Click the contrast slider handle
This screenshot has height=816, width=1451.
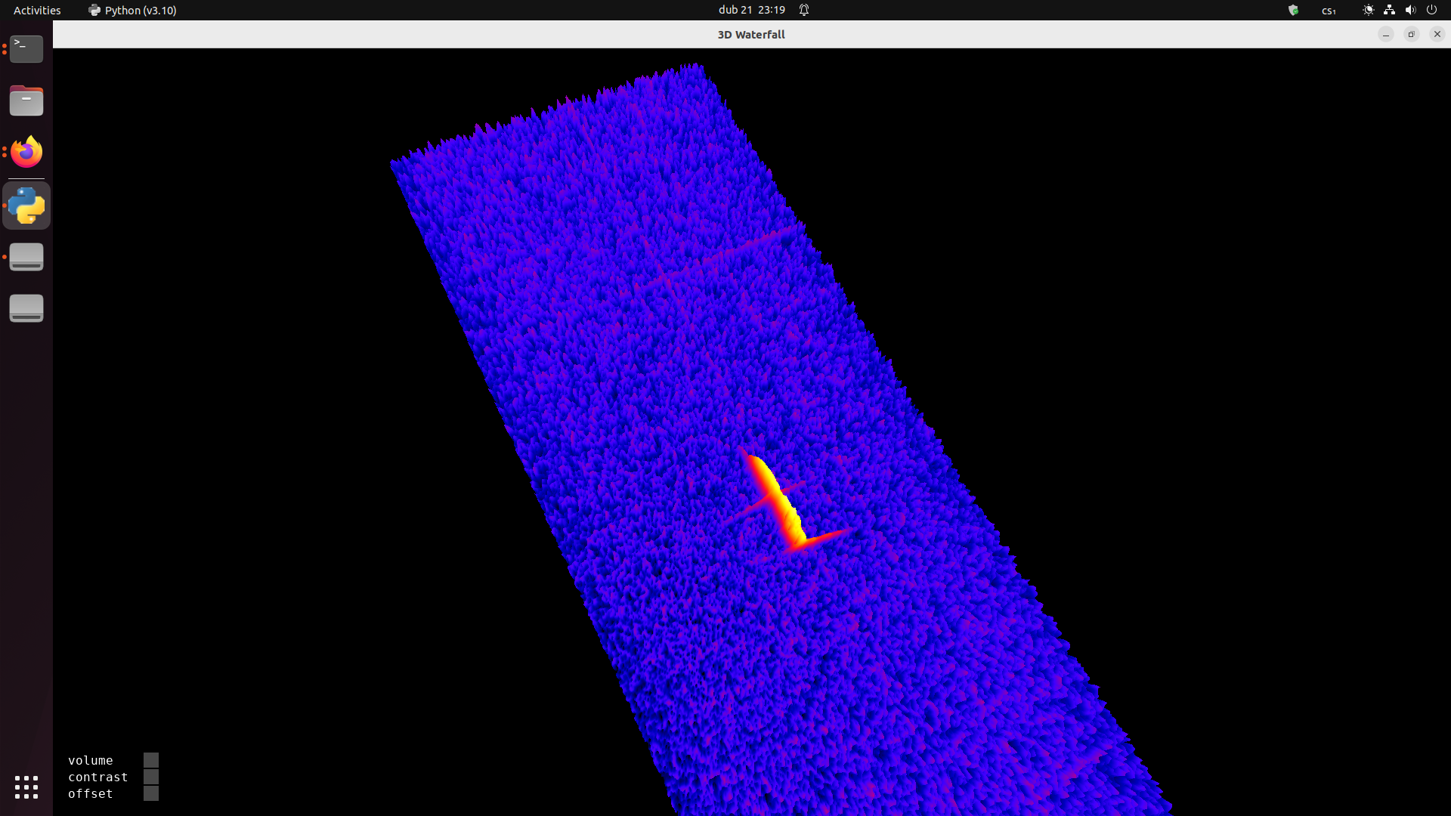tap(151, 777)
